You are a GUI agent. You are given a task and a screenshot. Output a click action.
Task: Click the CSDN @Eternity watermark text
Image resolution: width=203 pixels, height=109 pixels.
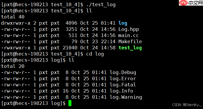pyautogui.click(x=187, y=105)
